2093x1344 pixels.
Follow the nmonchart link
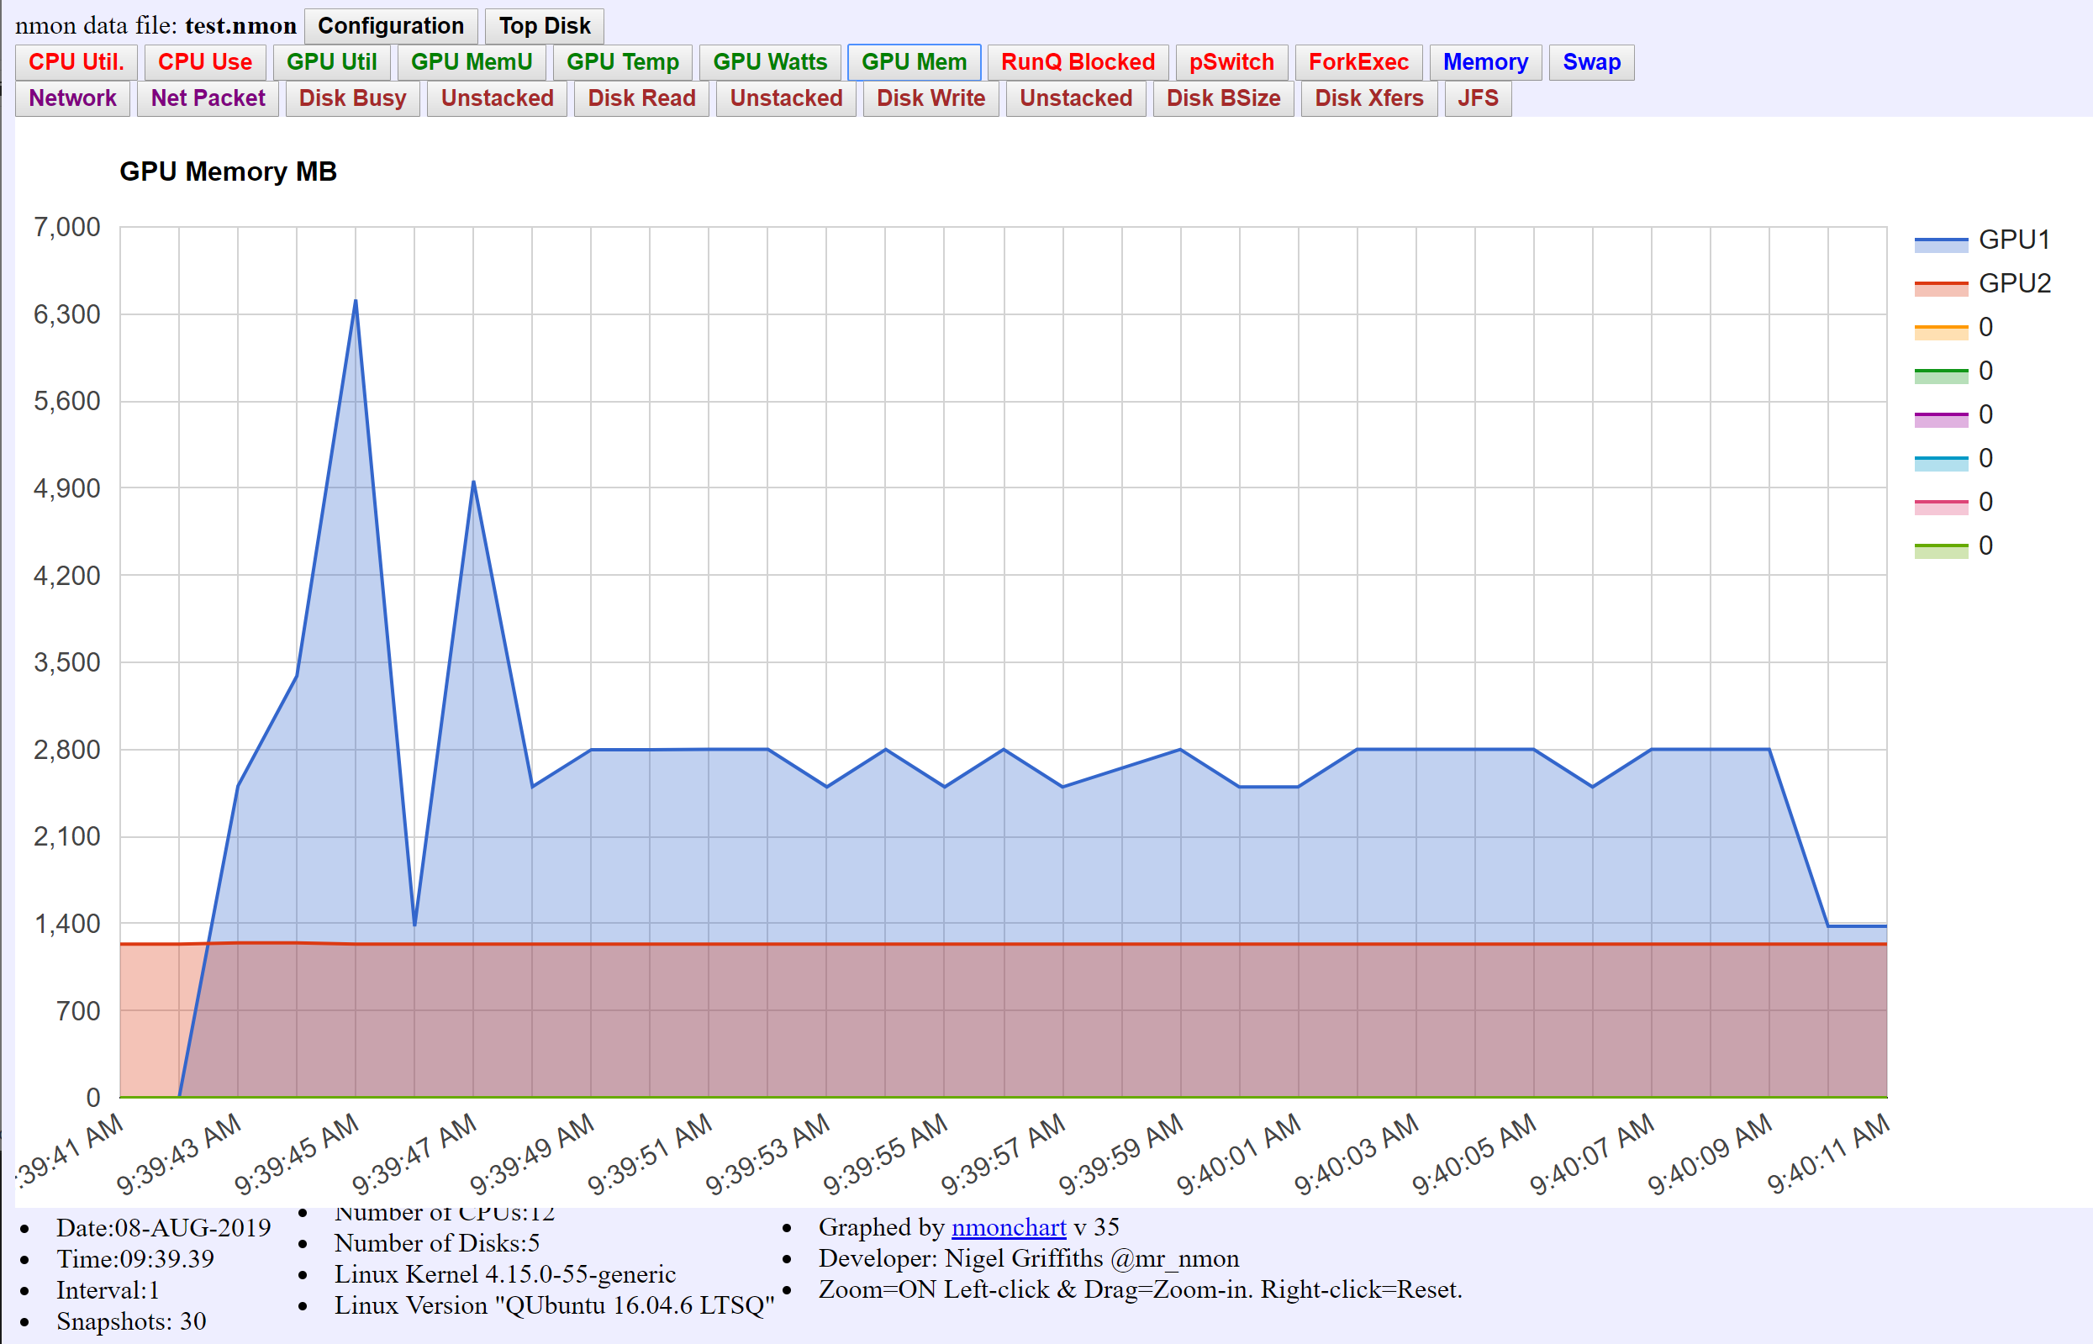click(1009, 1227)
